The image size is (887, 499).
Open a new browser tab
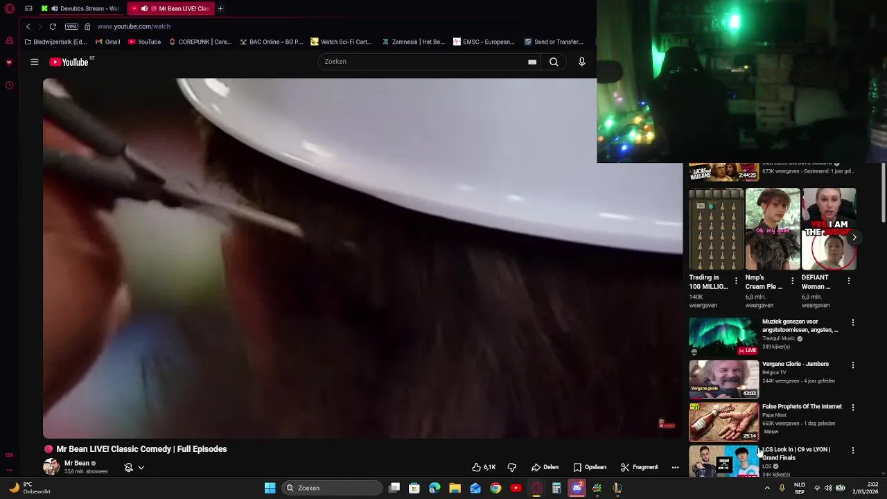pyautogui.click(x=220, y=8)
